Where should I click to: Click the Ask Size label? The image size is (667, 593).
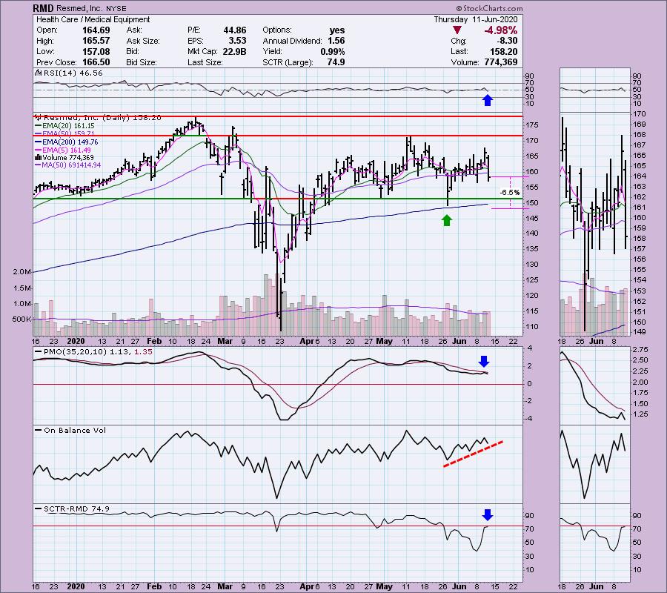click(x=143, y=41)
